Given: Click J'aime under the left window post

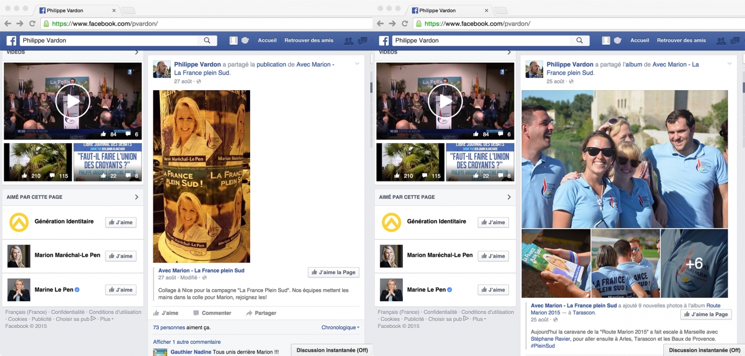Looking at the screenshot, I should (166, 313).
